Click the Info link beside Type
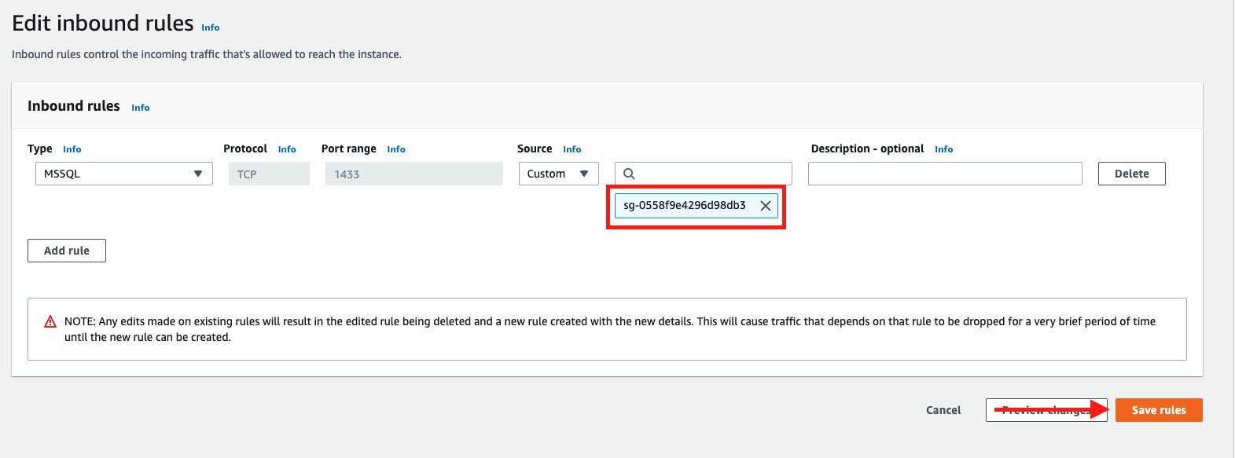The width and height of the screenshot is (1235, 458). (x=72, y=149)
